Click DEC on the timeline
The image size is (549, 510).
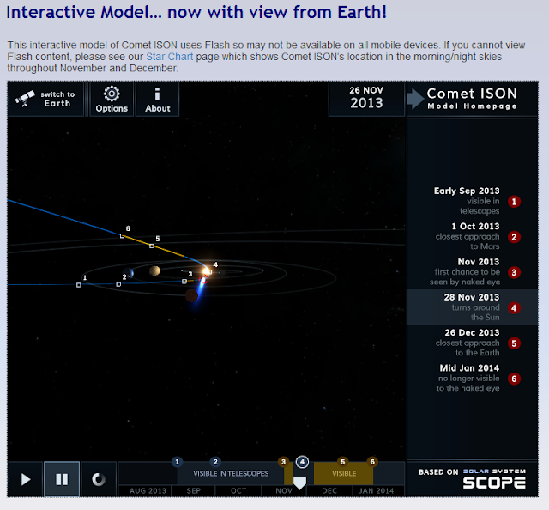pos(329,491)
